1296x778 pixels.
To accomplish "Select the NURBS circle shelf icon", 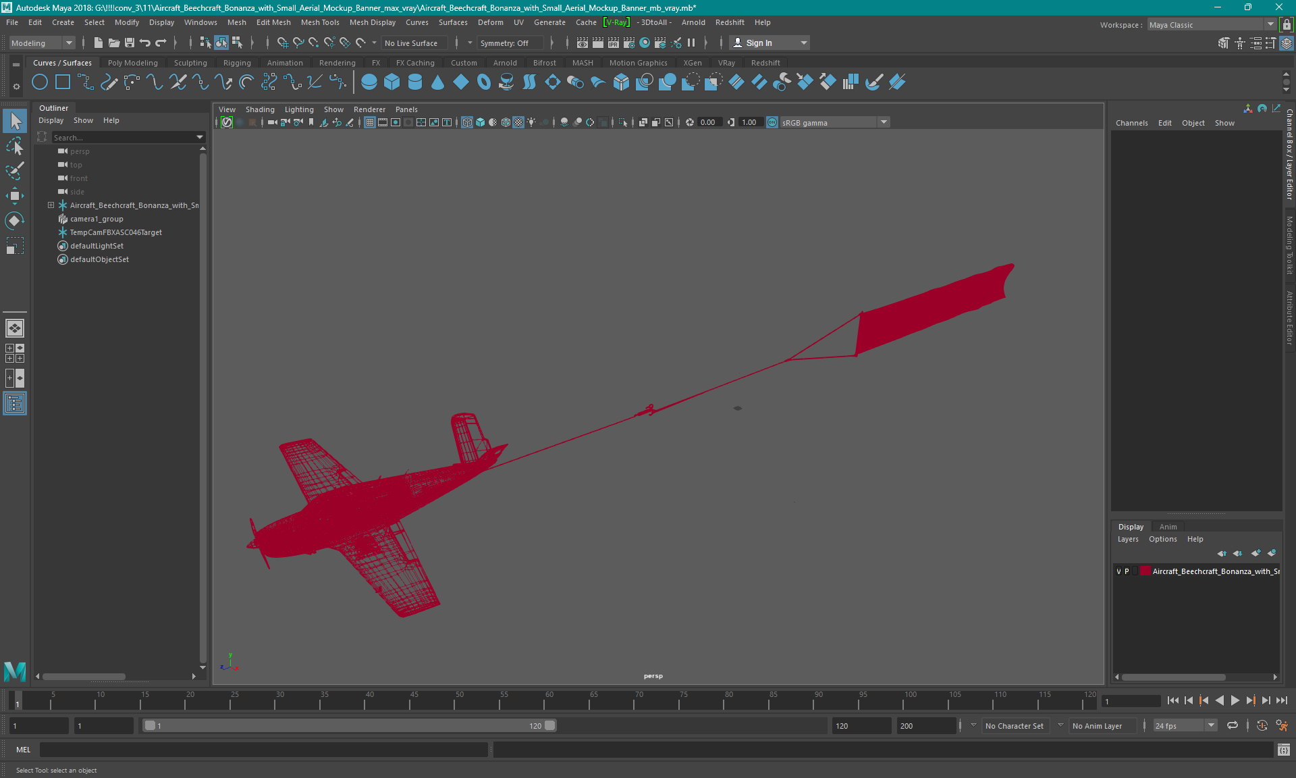I will [x=40, y=82].
